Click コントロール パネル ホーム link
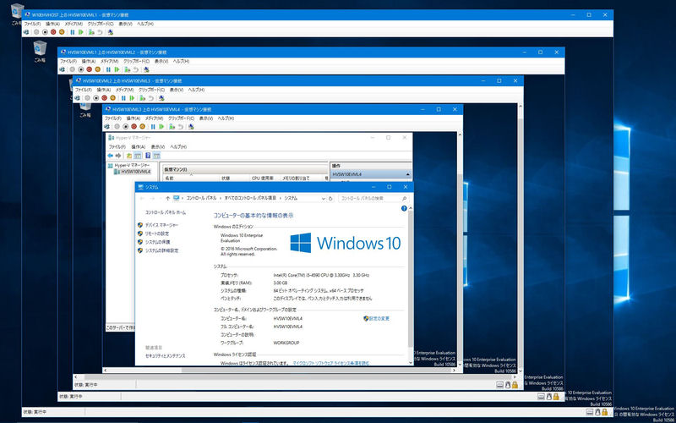 tap(166, 212)
